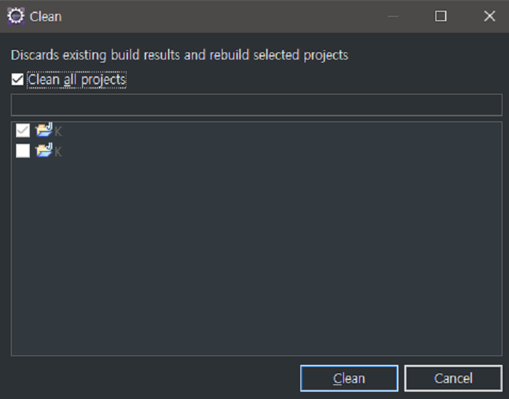509x399 pixels.
Task: Minimize the Clean dialog window
Action: click(x=393, y=16)
